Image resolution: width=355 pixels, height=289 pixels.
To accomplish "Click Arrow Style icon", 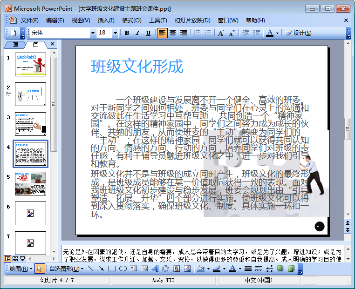I will pos(269,269).
